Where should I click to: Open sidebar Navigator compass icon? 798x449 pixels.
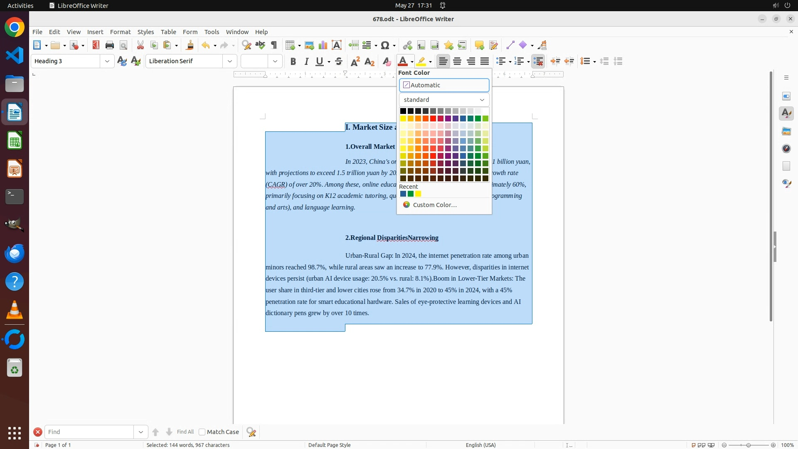[786, 148]
